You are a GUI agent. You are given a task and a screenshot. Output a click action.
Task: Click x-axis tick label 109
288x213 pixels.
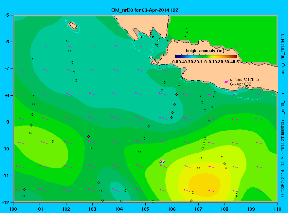coord(251,209)
